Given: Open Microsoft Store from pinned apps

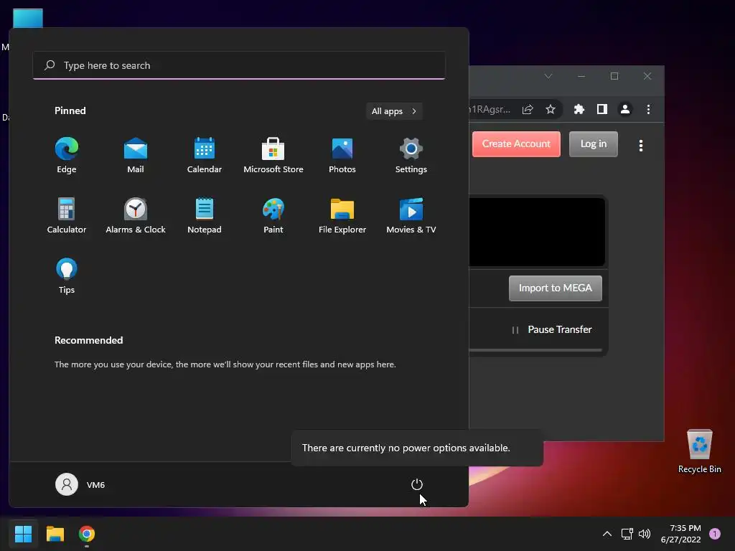Looking at the screenshot, I should pyautogui.click(x=273, y=156).
